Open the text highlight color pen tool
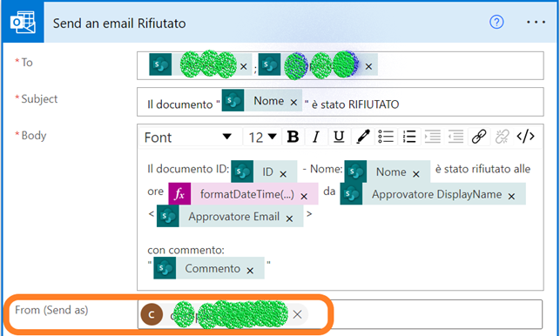The image size is (560, 336). [x=362, y=137]
